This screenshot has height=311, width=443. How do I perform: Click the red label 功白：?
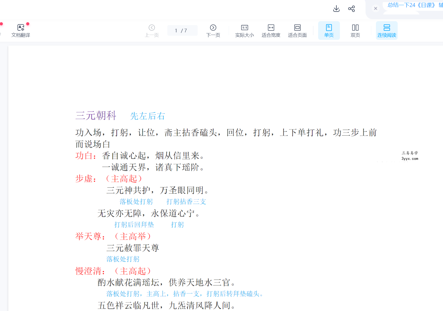click(86, 156)
